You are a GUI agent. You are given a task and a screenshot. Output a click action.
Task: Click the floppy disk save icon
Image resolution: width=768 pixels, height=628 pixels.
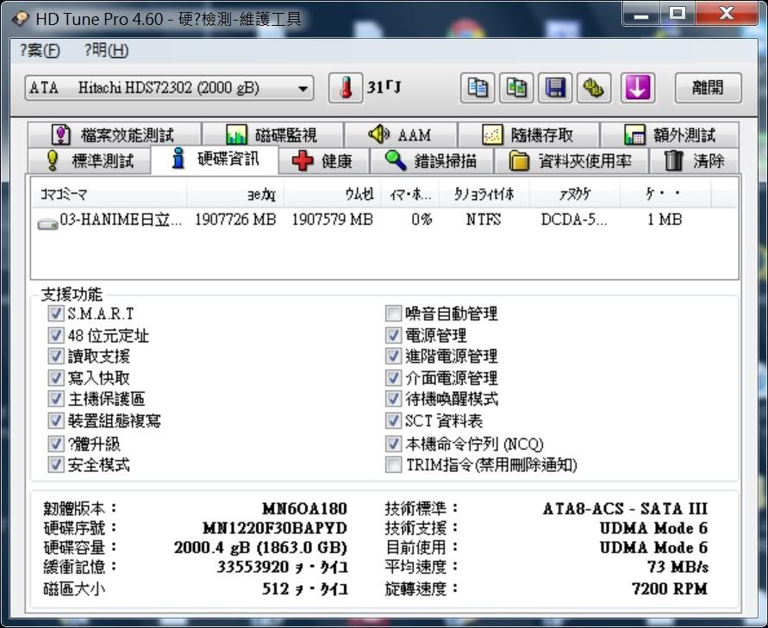[555, 88]
